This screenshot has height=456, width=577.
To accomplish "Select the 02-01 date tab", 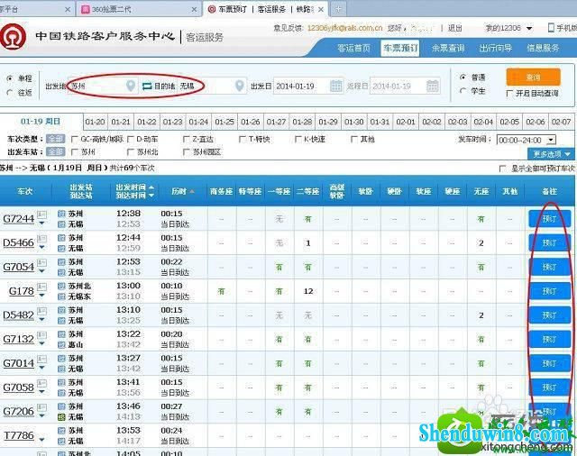I will pos(406,122).
